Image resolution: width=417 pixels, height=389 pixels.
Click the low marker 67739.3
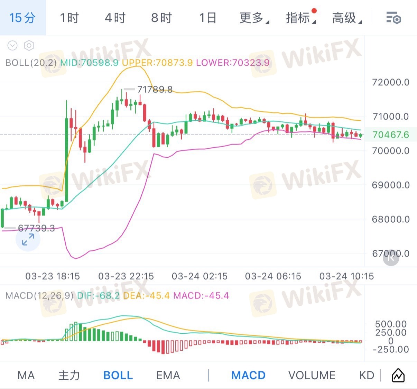pyautogui.click(x=36, y=228)
